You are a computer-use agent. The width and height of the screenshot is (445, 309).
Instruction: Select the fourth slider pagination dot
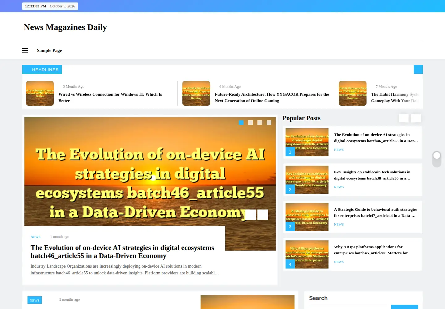pos(269,122)
